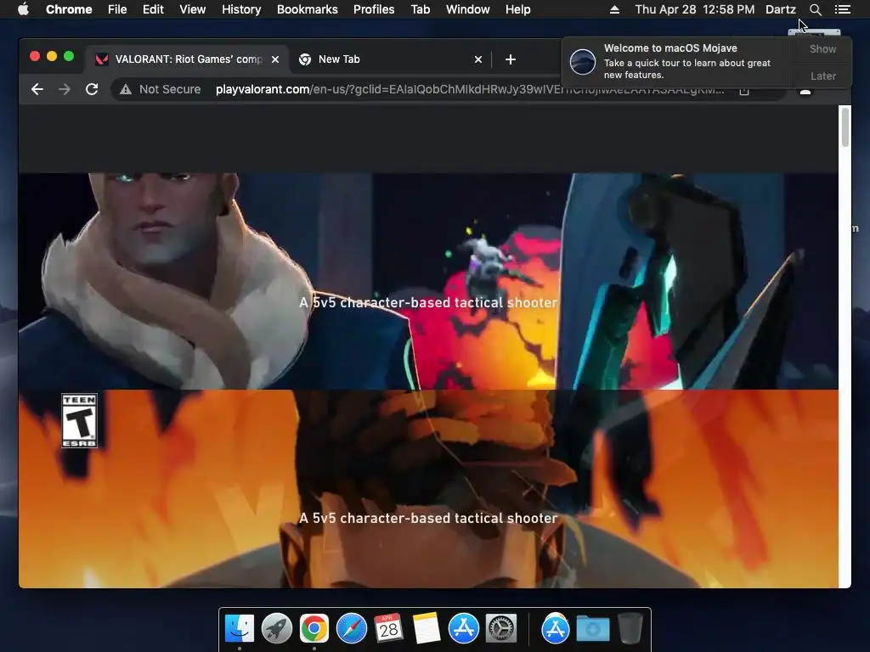Open Notes from the Dock
Viewport: 870px width, 652px height.
pos(427,628)
